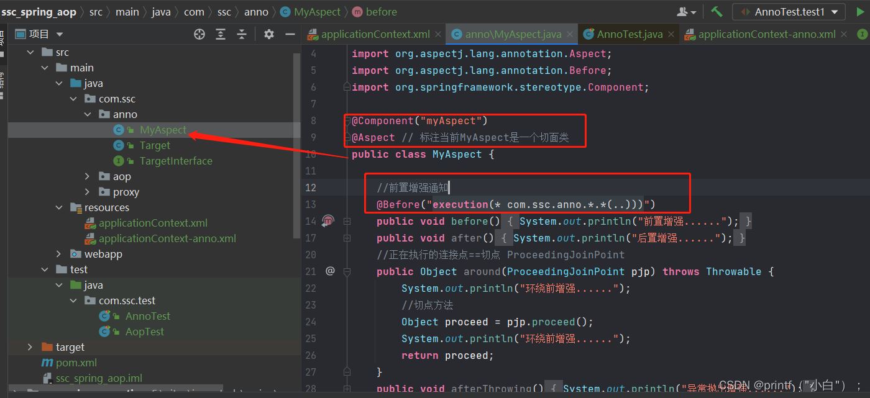Select TargetInterface in project tree
Screen dimensions: 870x398
pyautogui.click(x=176, y=161)
